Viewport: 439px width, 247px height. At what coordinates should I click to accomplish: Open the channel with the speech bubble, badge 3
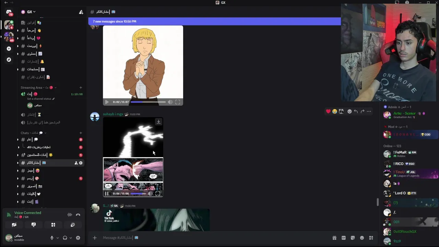[x=51, y=140]
